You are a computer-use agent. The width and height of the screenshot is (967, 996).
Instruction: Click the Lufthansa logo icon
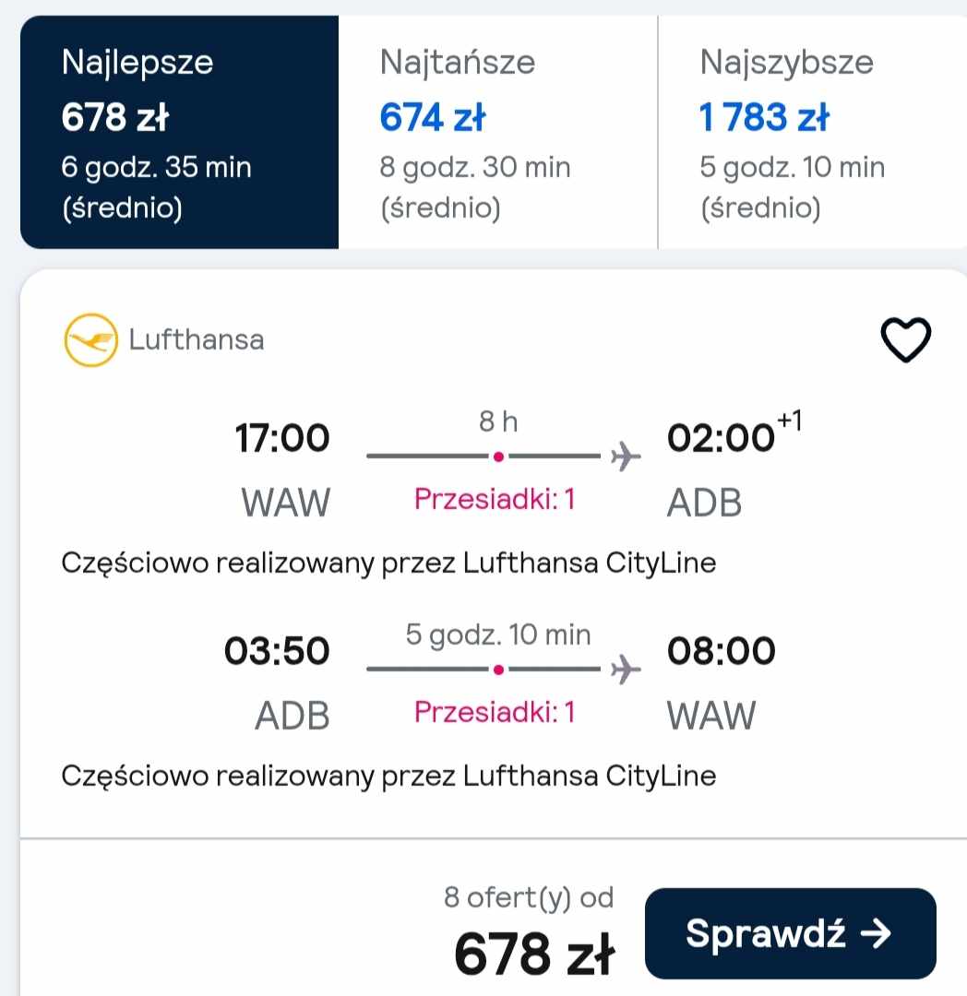pos(90,339)
